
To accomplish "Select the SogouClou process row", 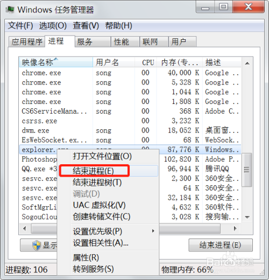I will 38,217.
